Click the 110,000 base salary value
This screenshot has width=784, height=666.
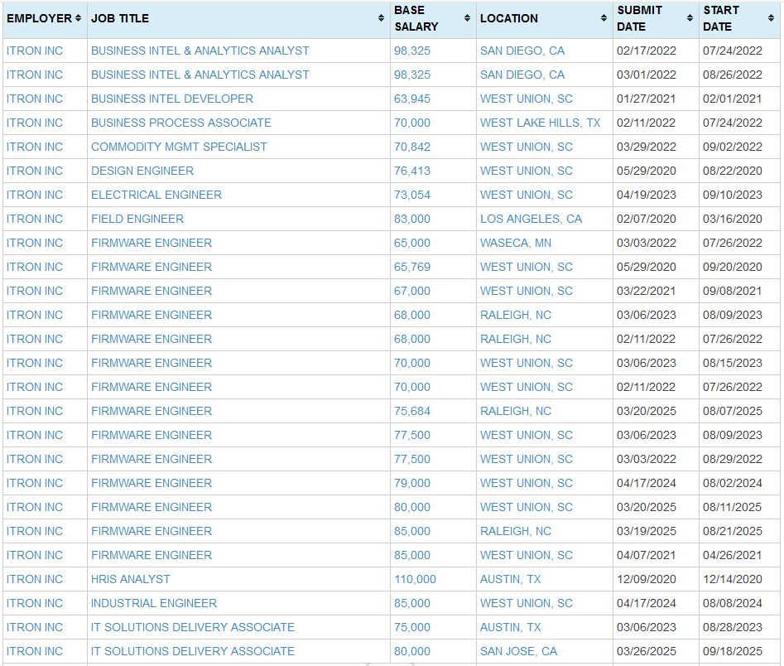(415, 579)
